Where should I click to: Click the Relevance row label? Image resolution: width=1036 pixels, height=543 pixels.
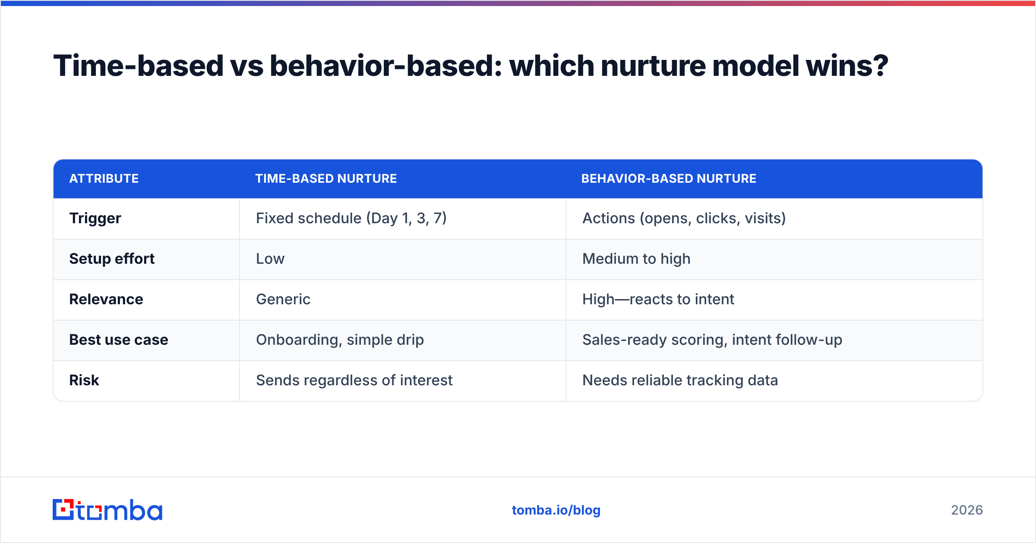point(106,300)
